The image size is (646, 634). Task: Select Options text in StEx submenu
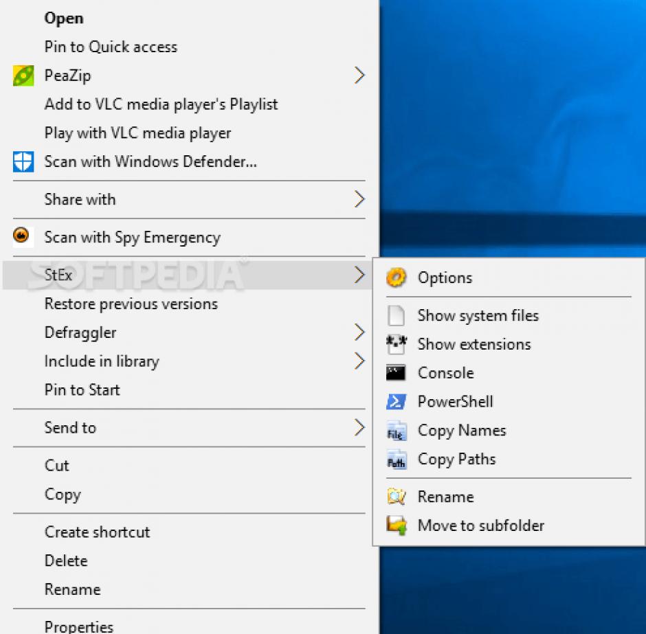point(445,278)
